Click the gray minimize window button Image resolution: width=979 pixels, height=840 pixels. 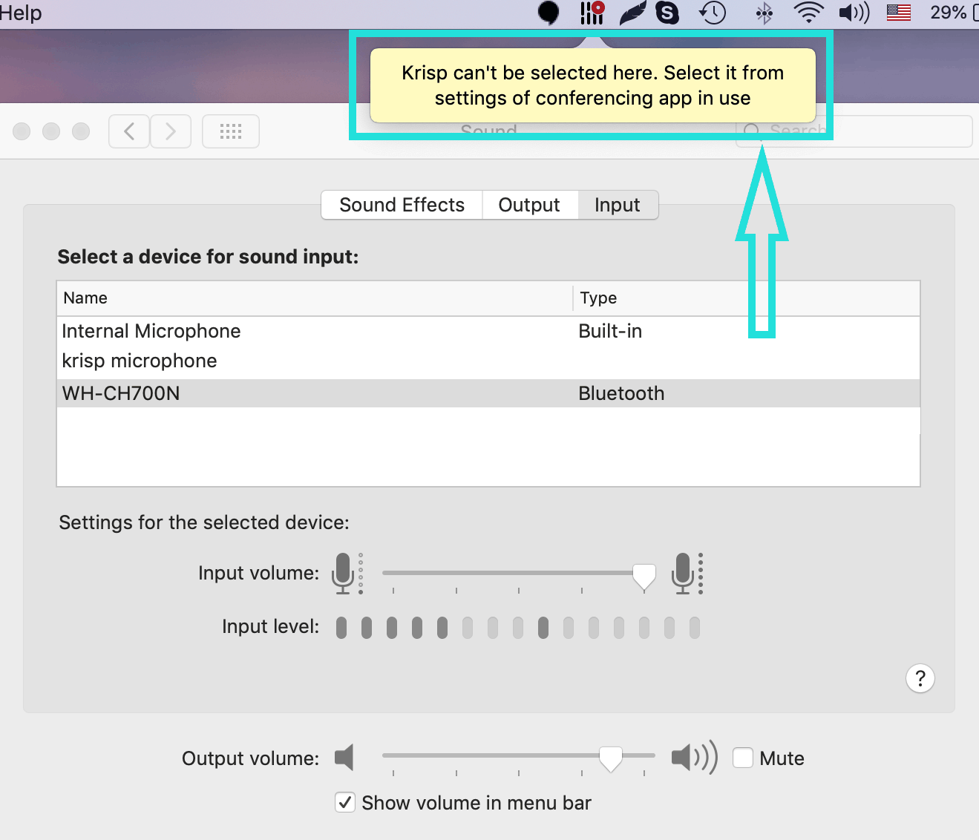tap(51, 131)
